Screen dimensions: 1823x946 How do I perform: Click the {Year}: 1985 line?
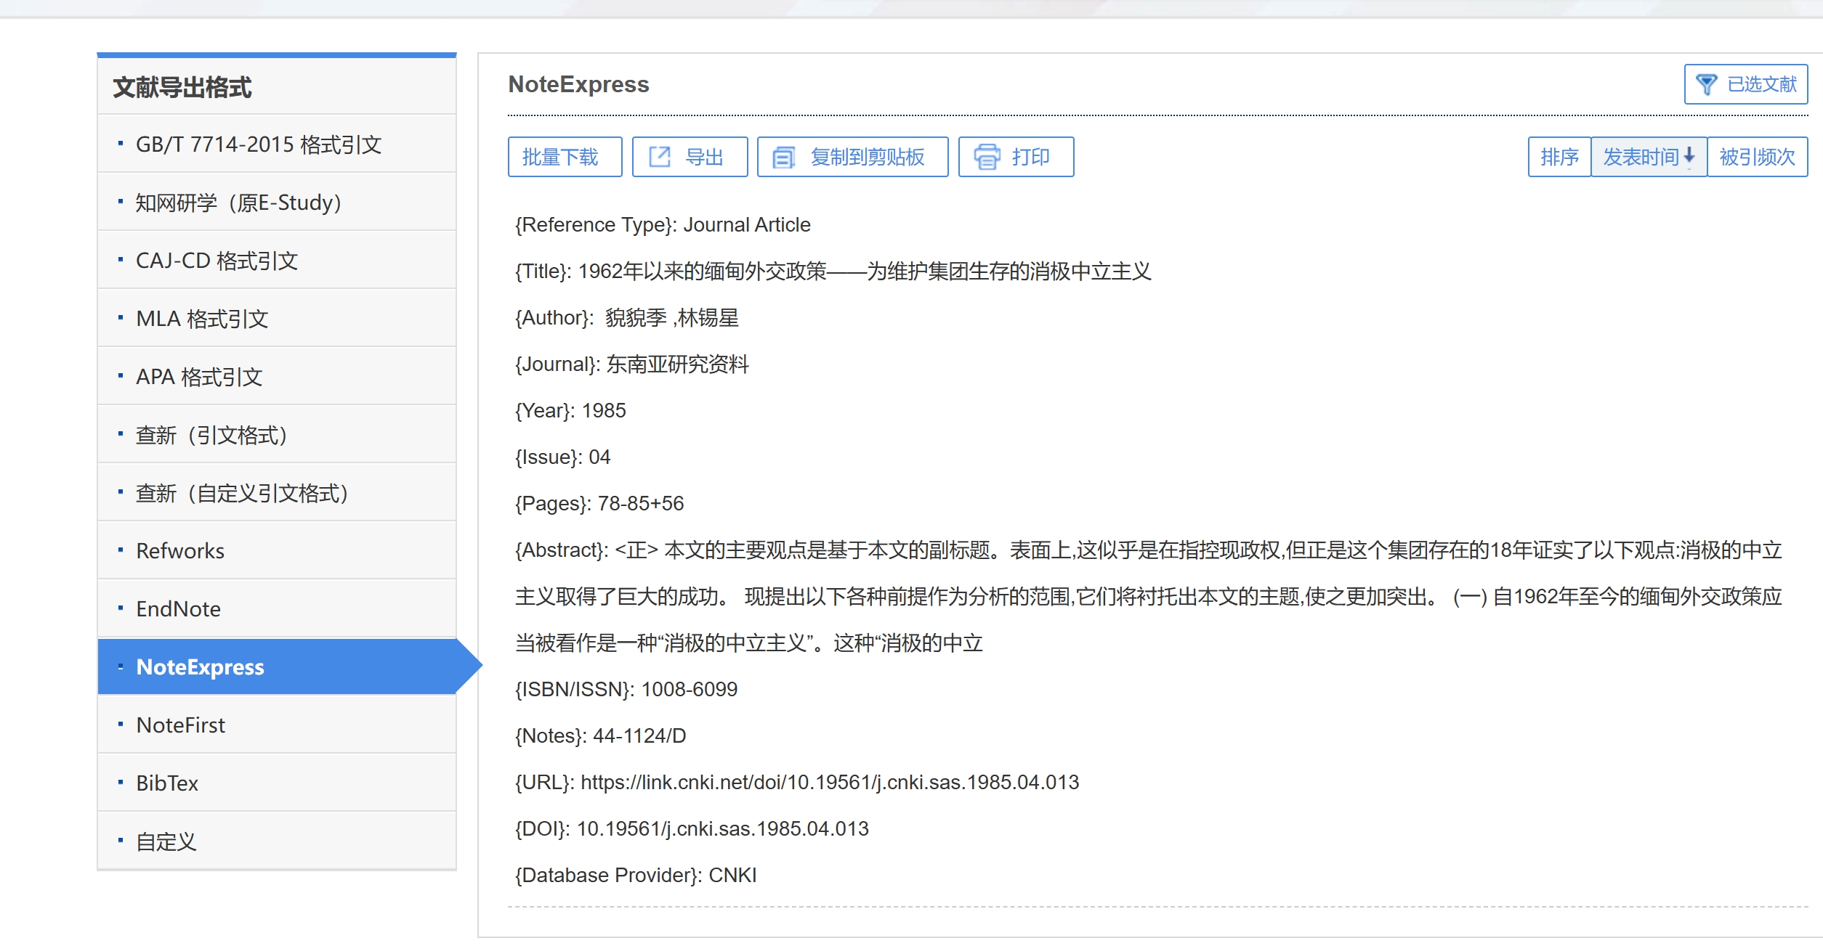pos(570,411)
